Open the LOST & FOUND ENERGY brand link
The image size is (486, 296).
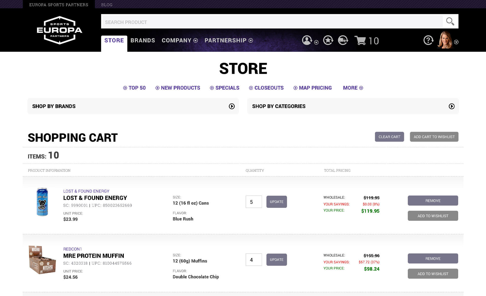point(86,191)
